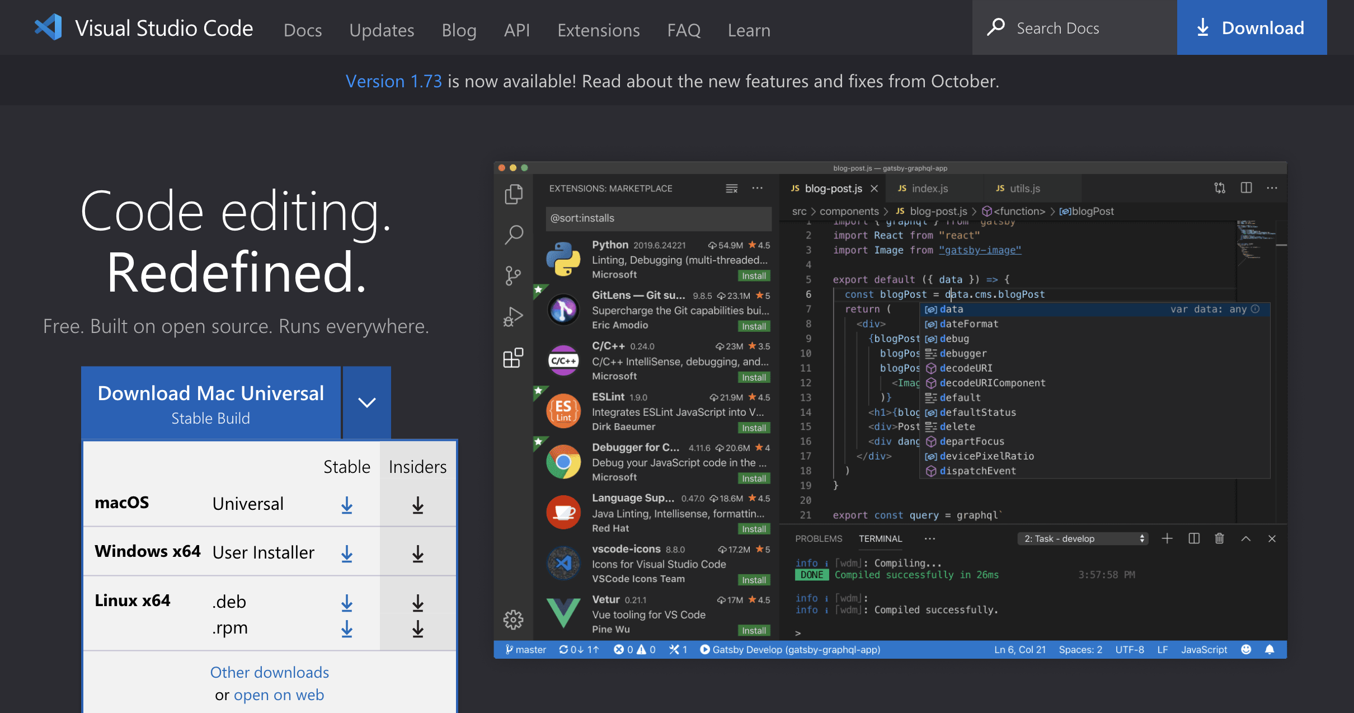Follow the Other downloads link
The image size is (1354, 713).
pos(269,672)
